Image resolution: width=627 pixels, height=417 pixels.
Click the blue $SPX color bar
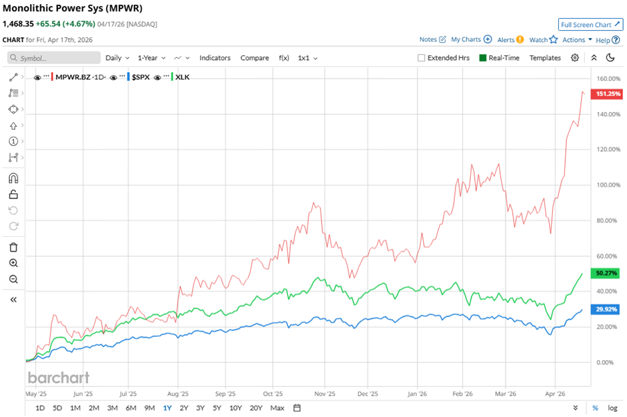128,77
